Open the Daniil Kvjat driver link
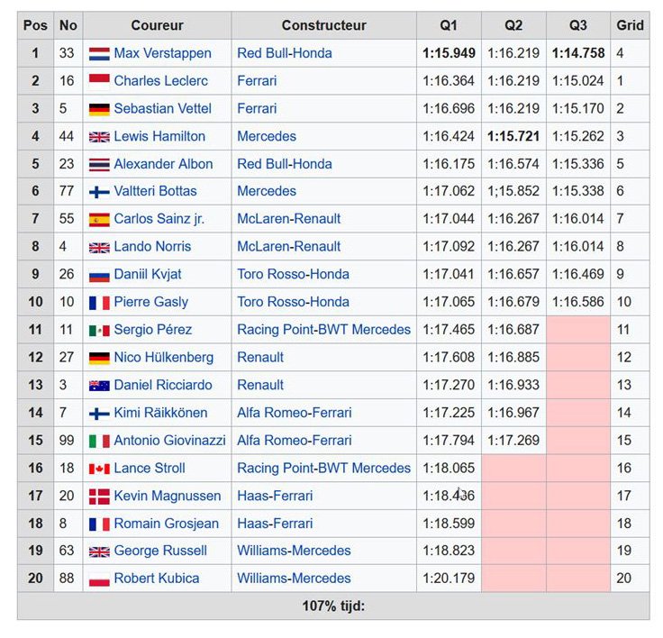Viewport: 663px width, 638px height. point(148,274)
